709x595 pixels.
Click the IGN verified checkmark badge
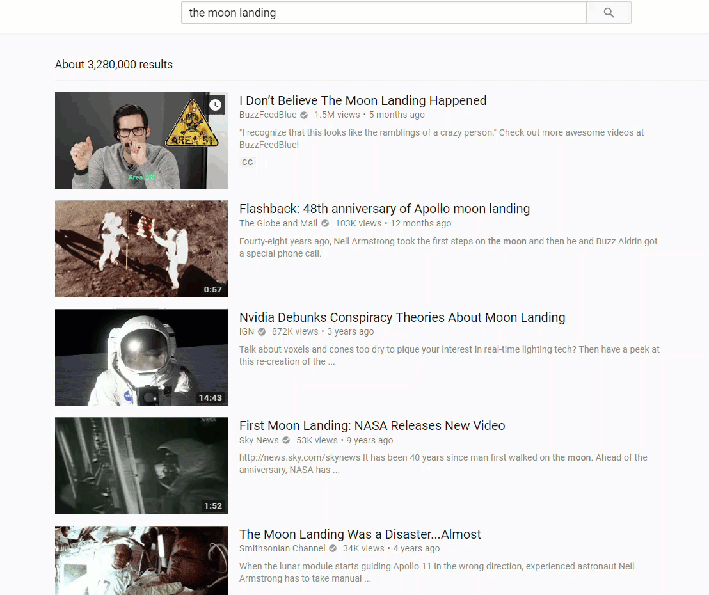point(262,332)
